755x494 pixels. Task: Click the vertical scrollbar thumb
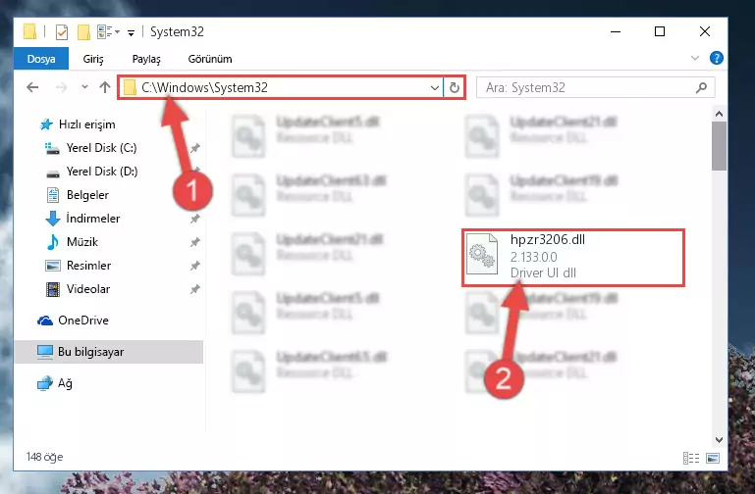(x=719, y=146)
